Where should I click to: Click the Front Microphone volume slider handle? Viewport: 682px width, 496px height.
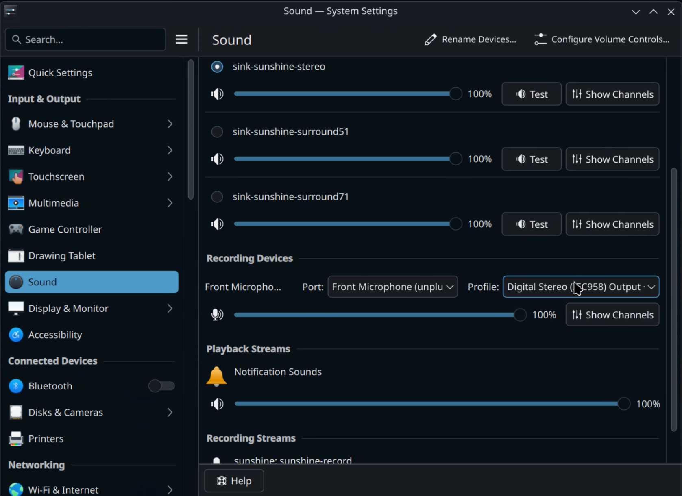[x=520, y=315]
